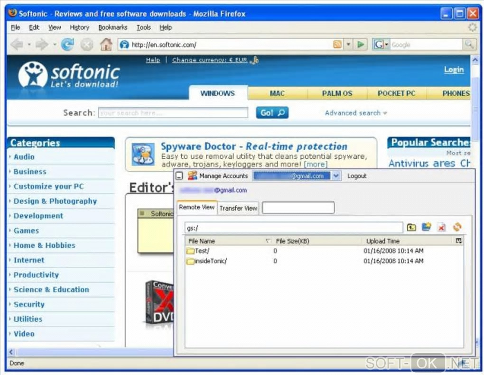484x375 pixels.
Task: Open the column picker icon in file list
Action: pos(459,240)
